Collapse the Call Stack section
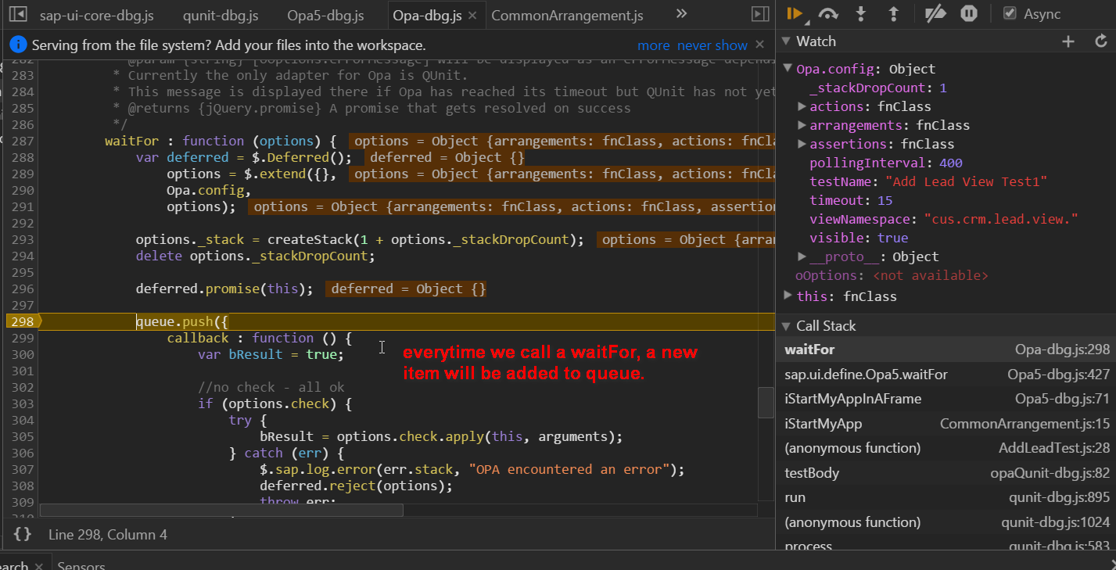Screen dimensions: 1116x570 pos(787,326)
